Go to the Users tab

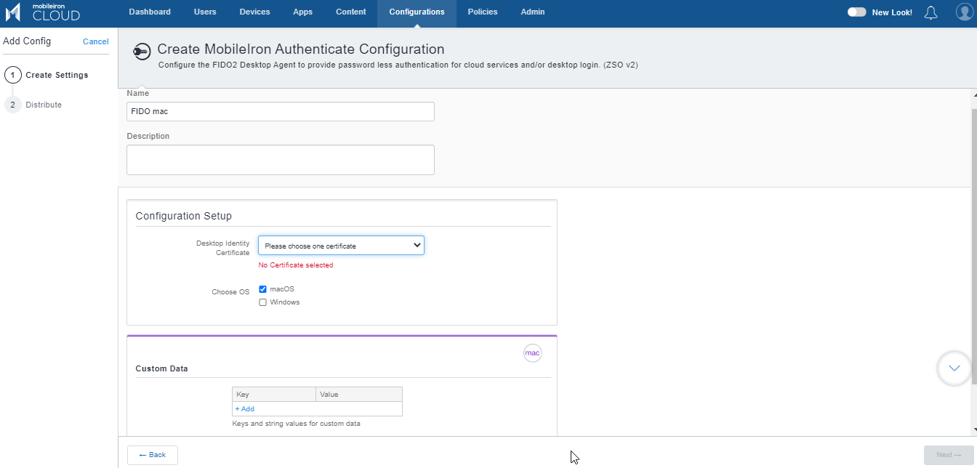(x=205, y=12)
